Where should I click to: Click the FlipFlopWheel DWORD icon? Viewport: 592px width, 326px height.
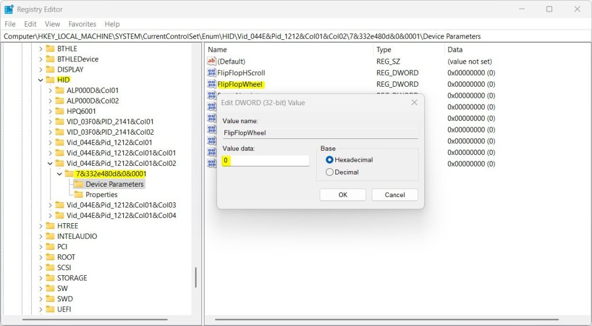pos(212,84)
